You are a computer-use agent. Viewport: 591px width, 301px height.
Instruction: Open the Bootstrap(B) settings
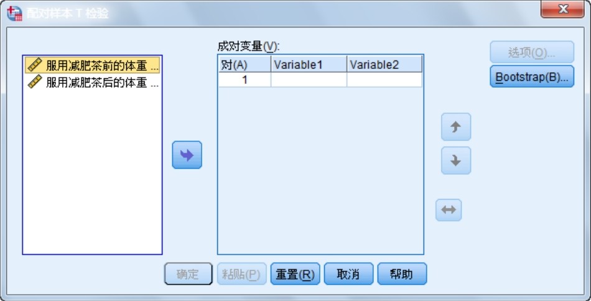(x=532, y=76)
